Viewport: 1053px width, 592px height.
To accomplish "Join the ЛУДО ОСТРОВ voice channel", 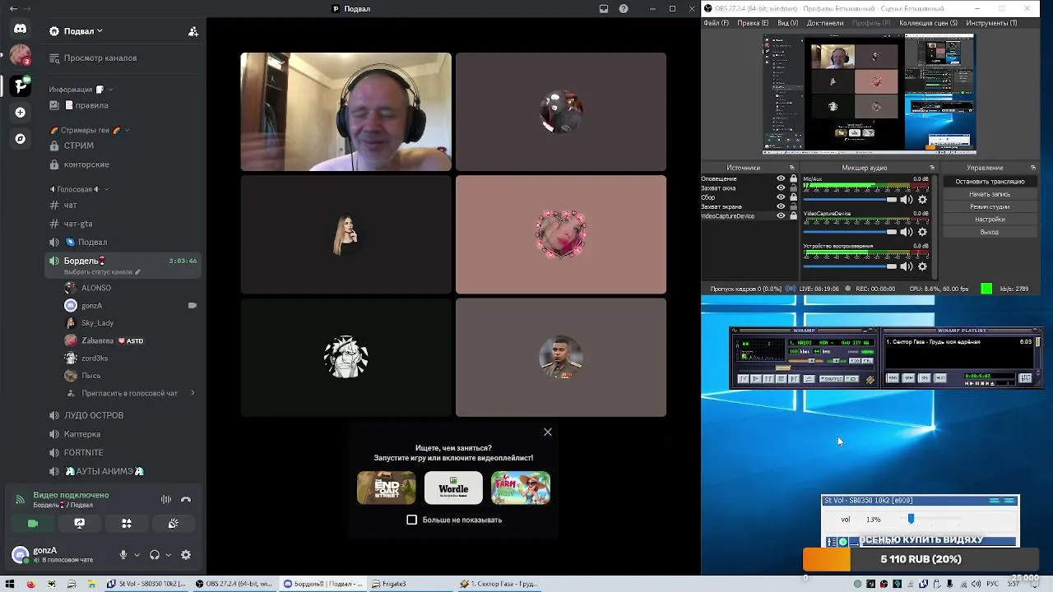I will click(123, 415).
